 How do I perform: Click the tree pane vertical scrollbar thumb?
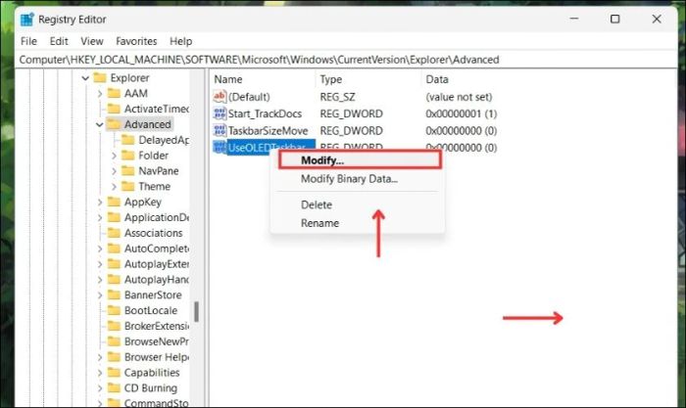pyautogui.click(x=196, y=311)
